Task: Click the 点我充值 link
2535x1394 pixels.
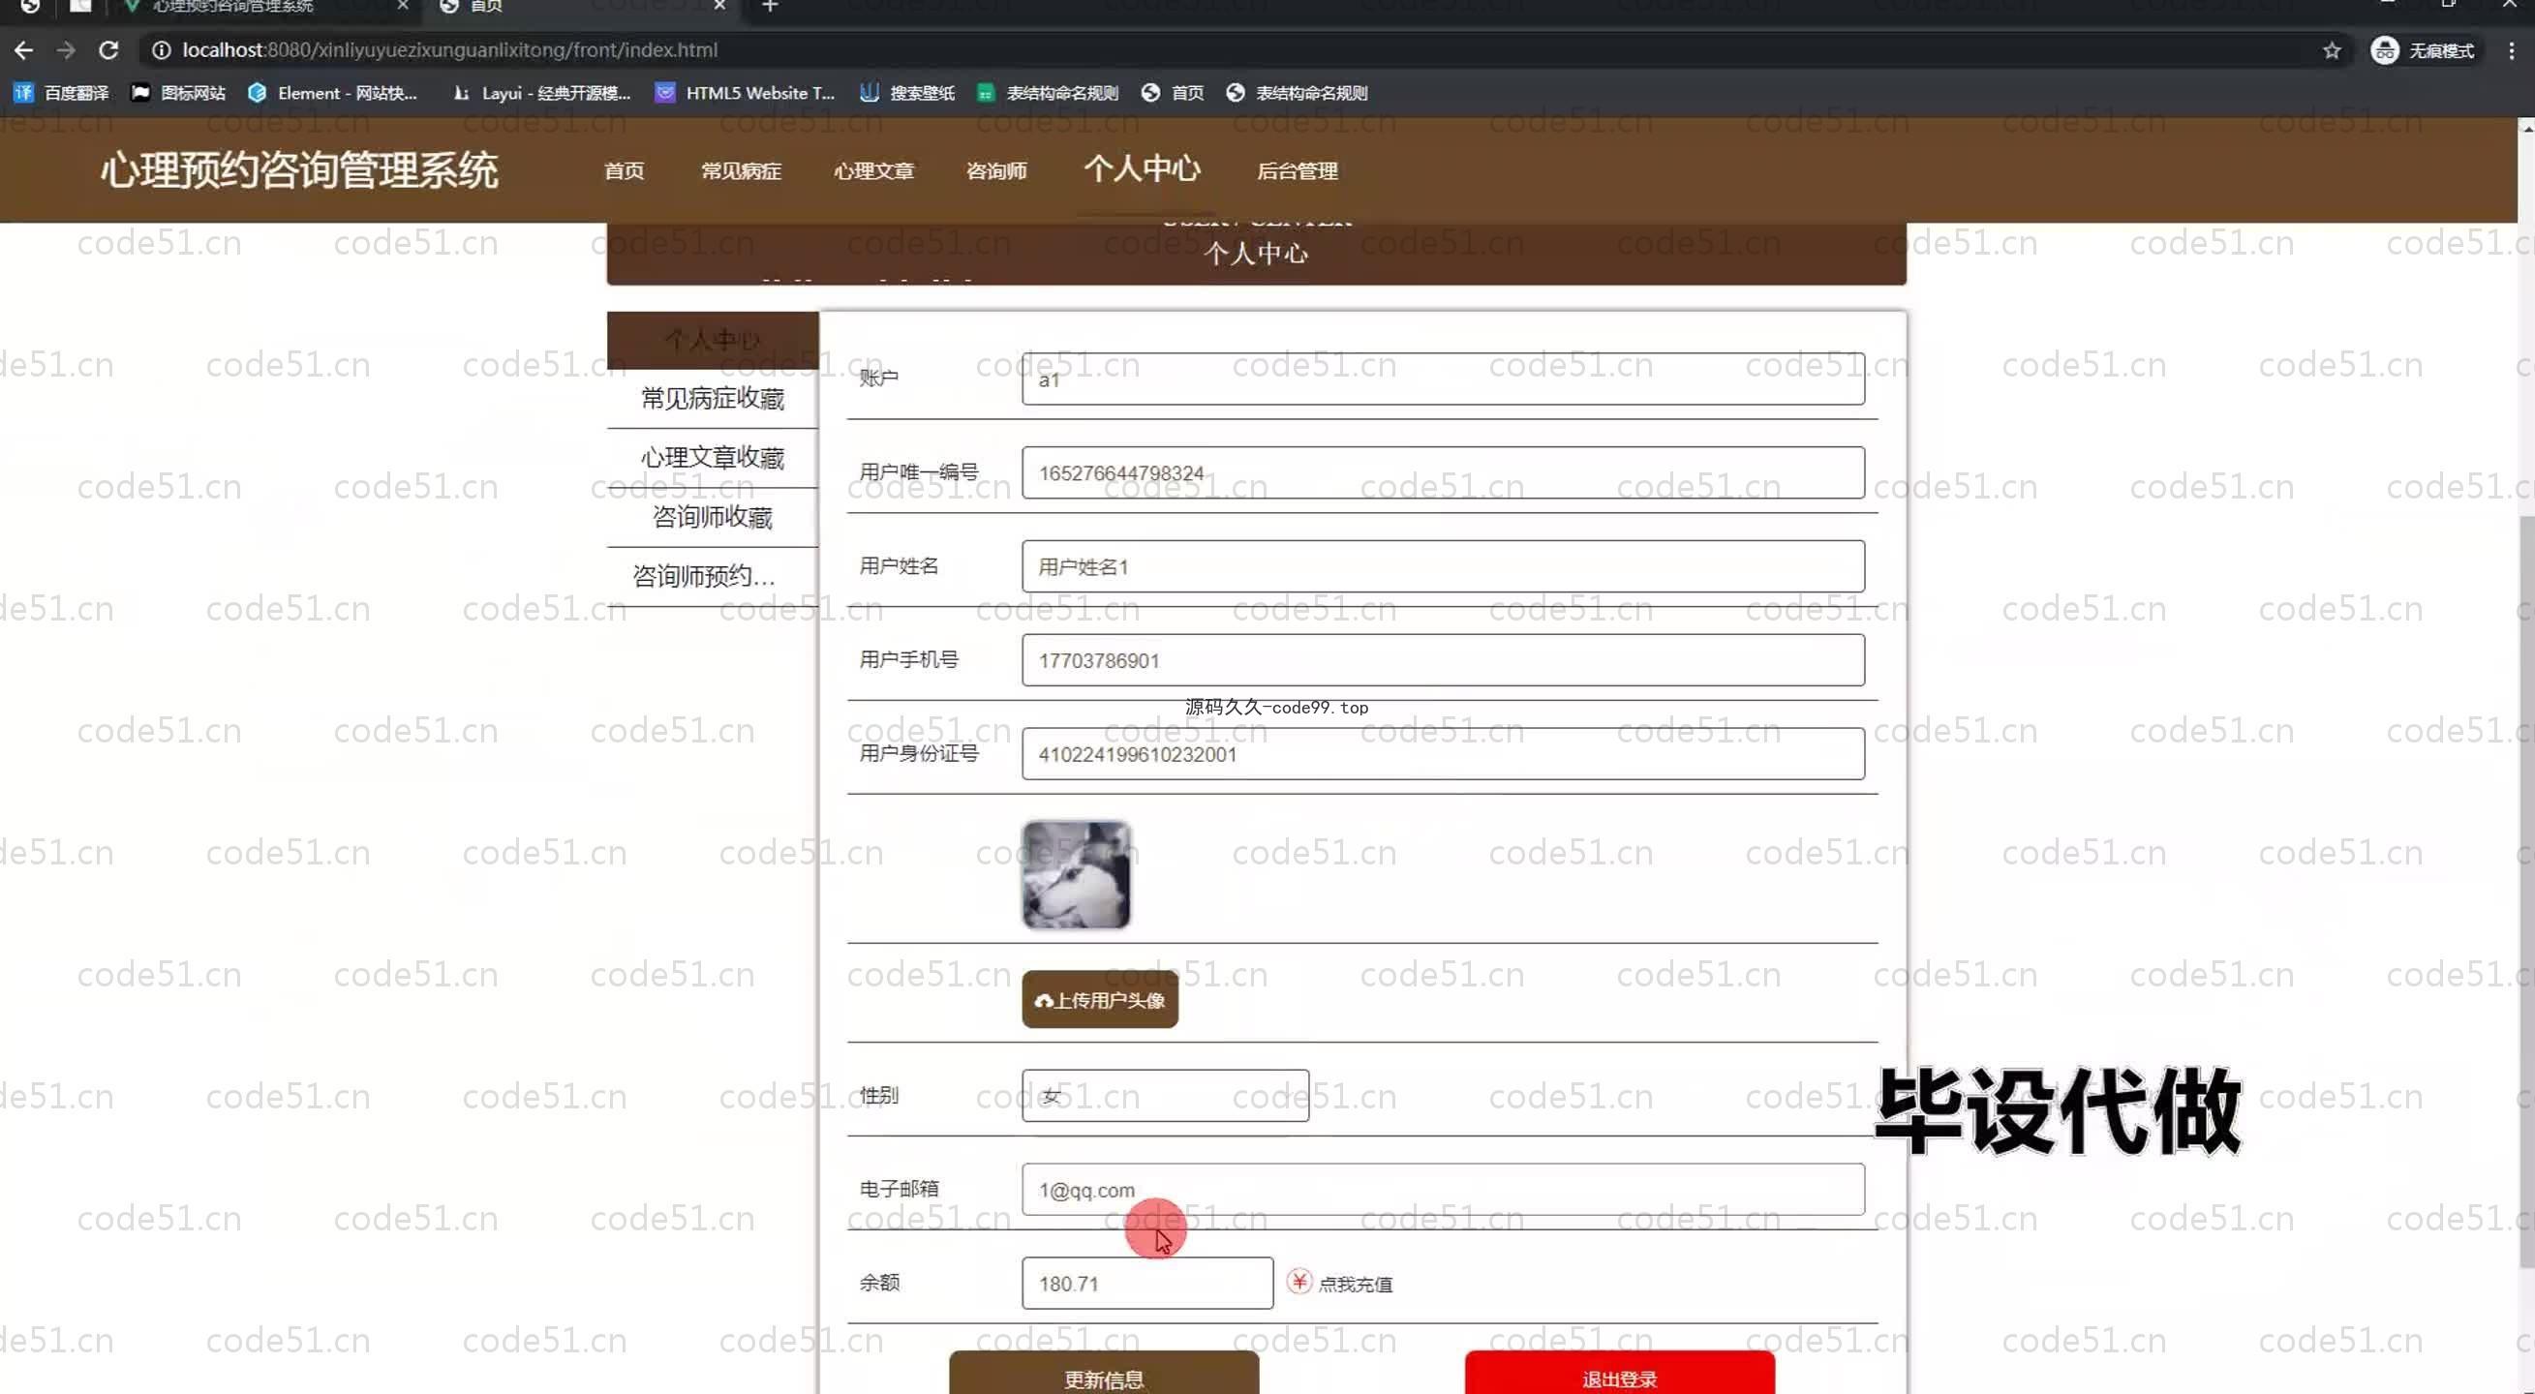Action: (x=1355, y=1284)
